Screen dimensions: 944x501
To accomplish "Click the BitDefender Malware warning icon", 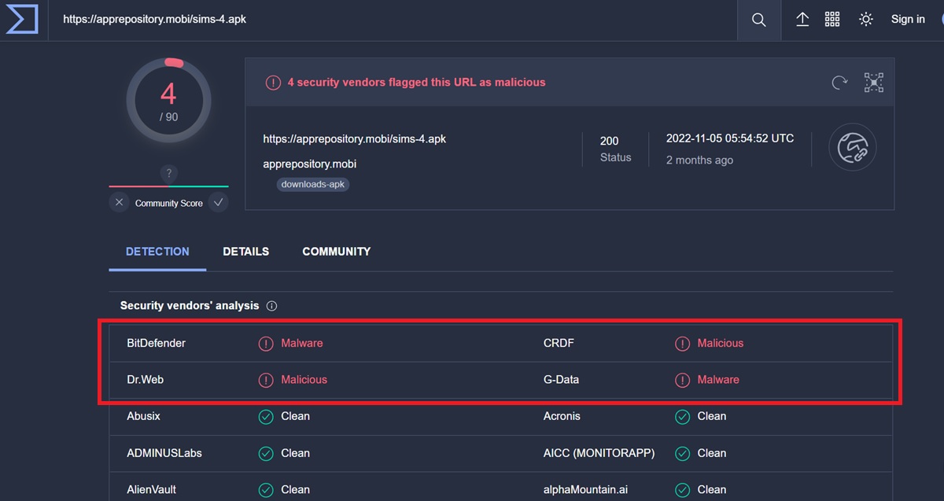I will tap(266, 344).
